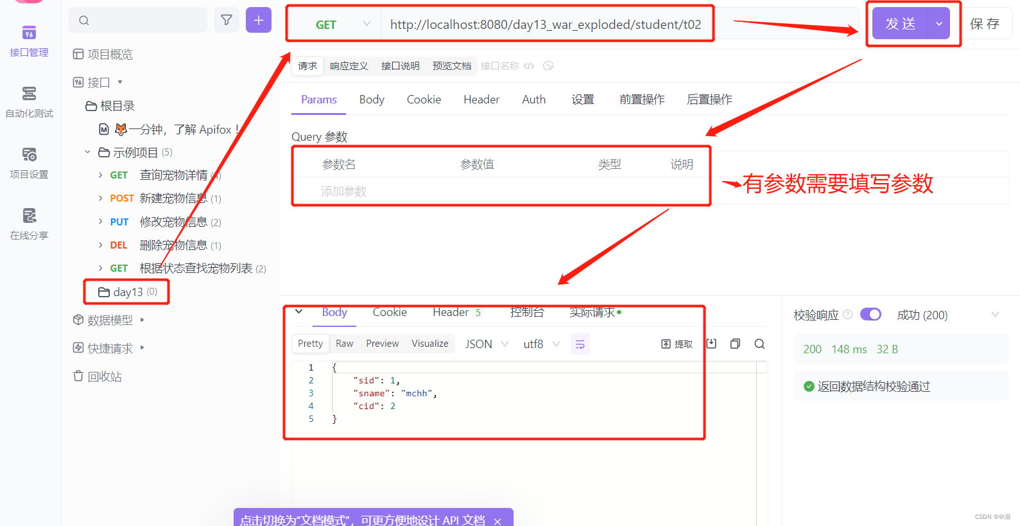Expand GET 根据状态查找宠物列表 entry
1020x526 pixels.
(x=100, y=268)
